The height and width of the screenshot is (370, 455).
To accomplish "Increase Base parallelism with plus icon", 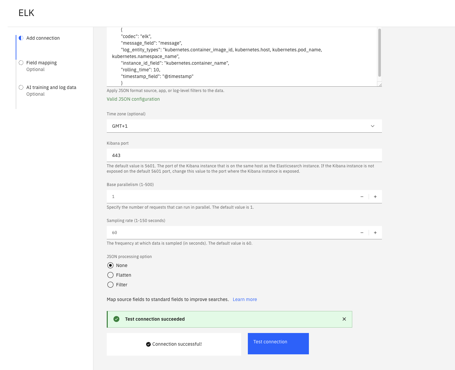I will point(375,197).
